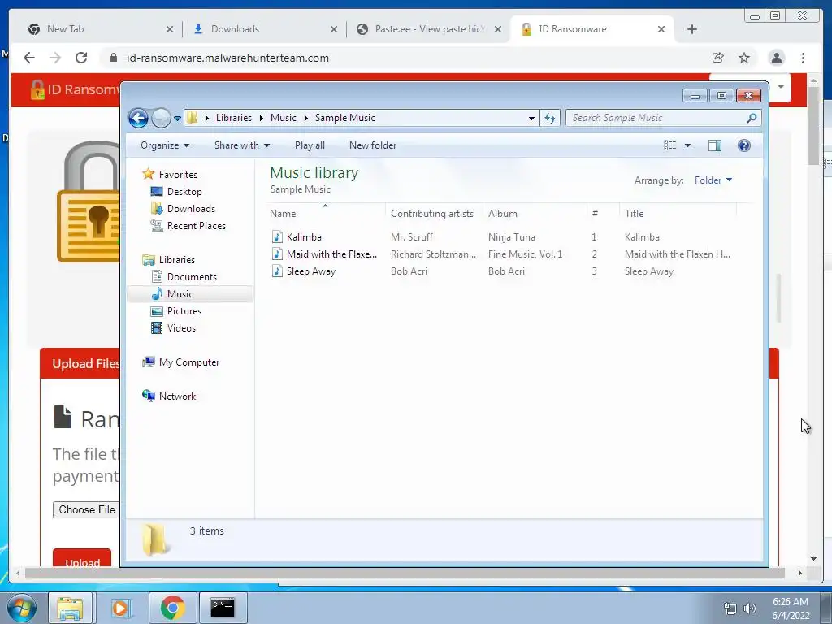Open Recent Places in navigation pane
This screenshot has width=832, height=624.
coord(197,226)
